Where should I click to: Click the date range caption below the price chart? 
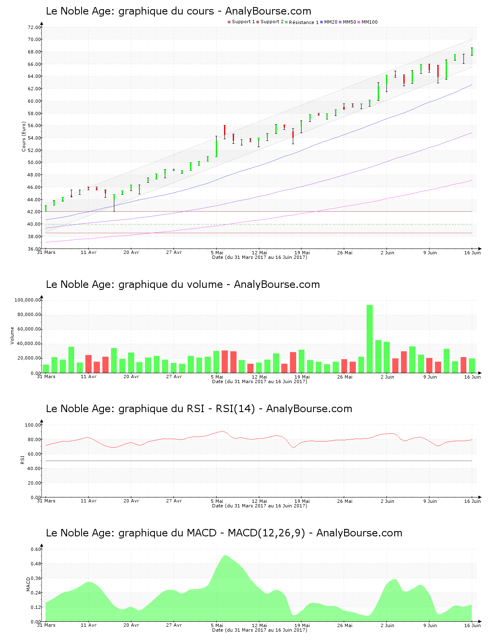pyautogui.click(x=259, y=257)
